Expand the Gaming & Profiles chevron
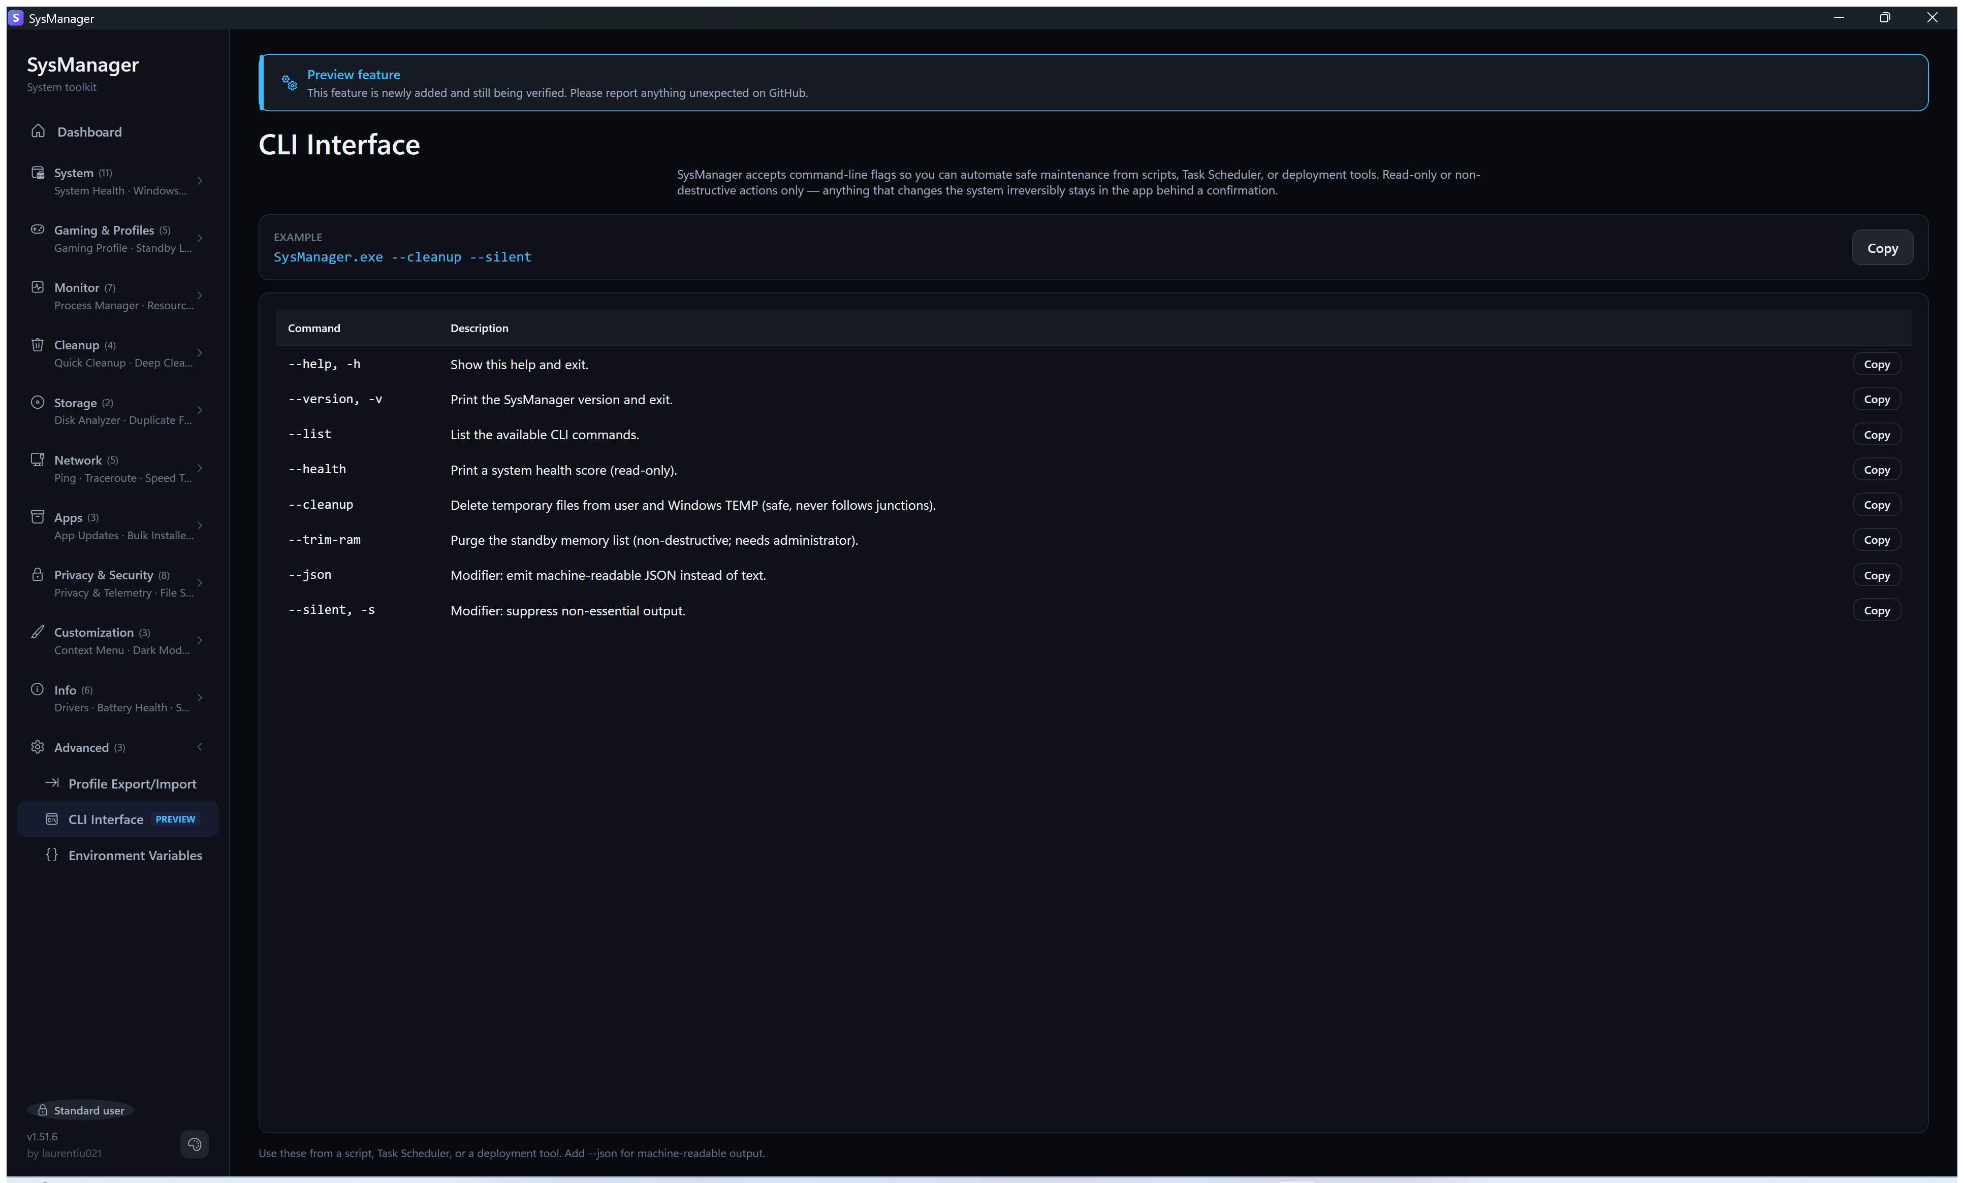 pyautogui.click(x=200, y=238)
